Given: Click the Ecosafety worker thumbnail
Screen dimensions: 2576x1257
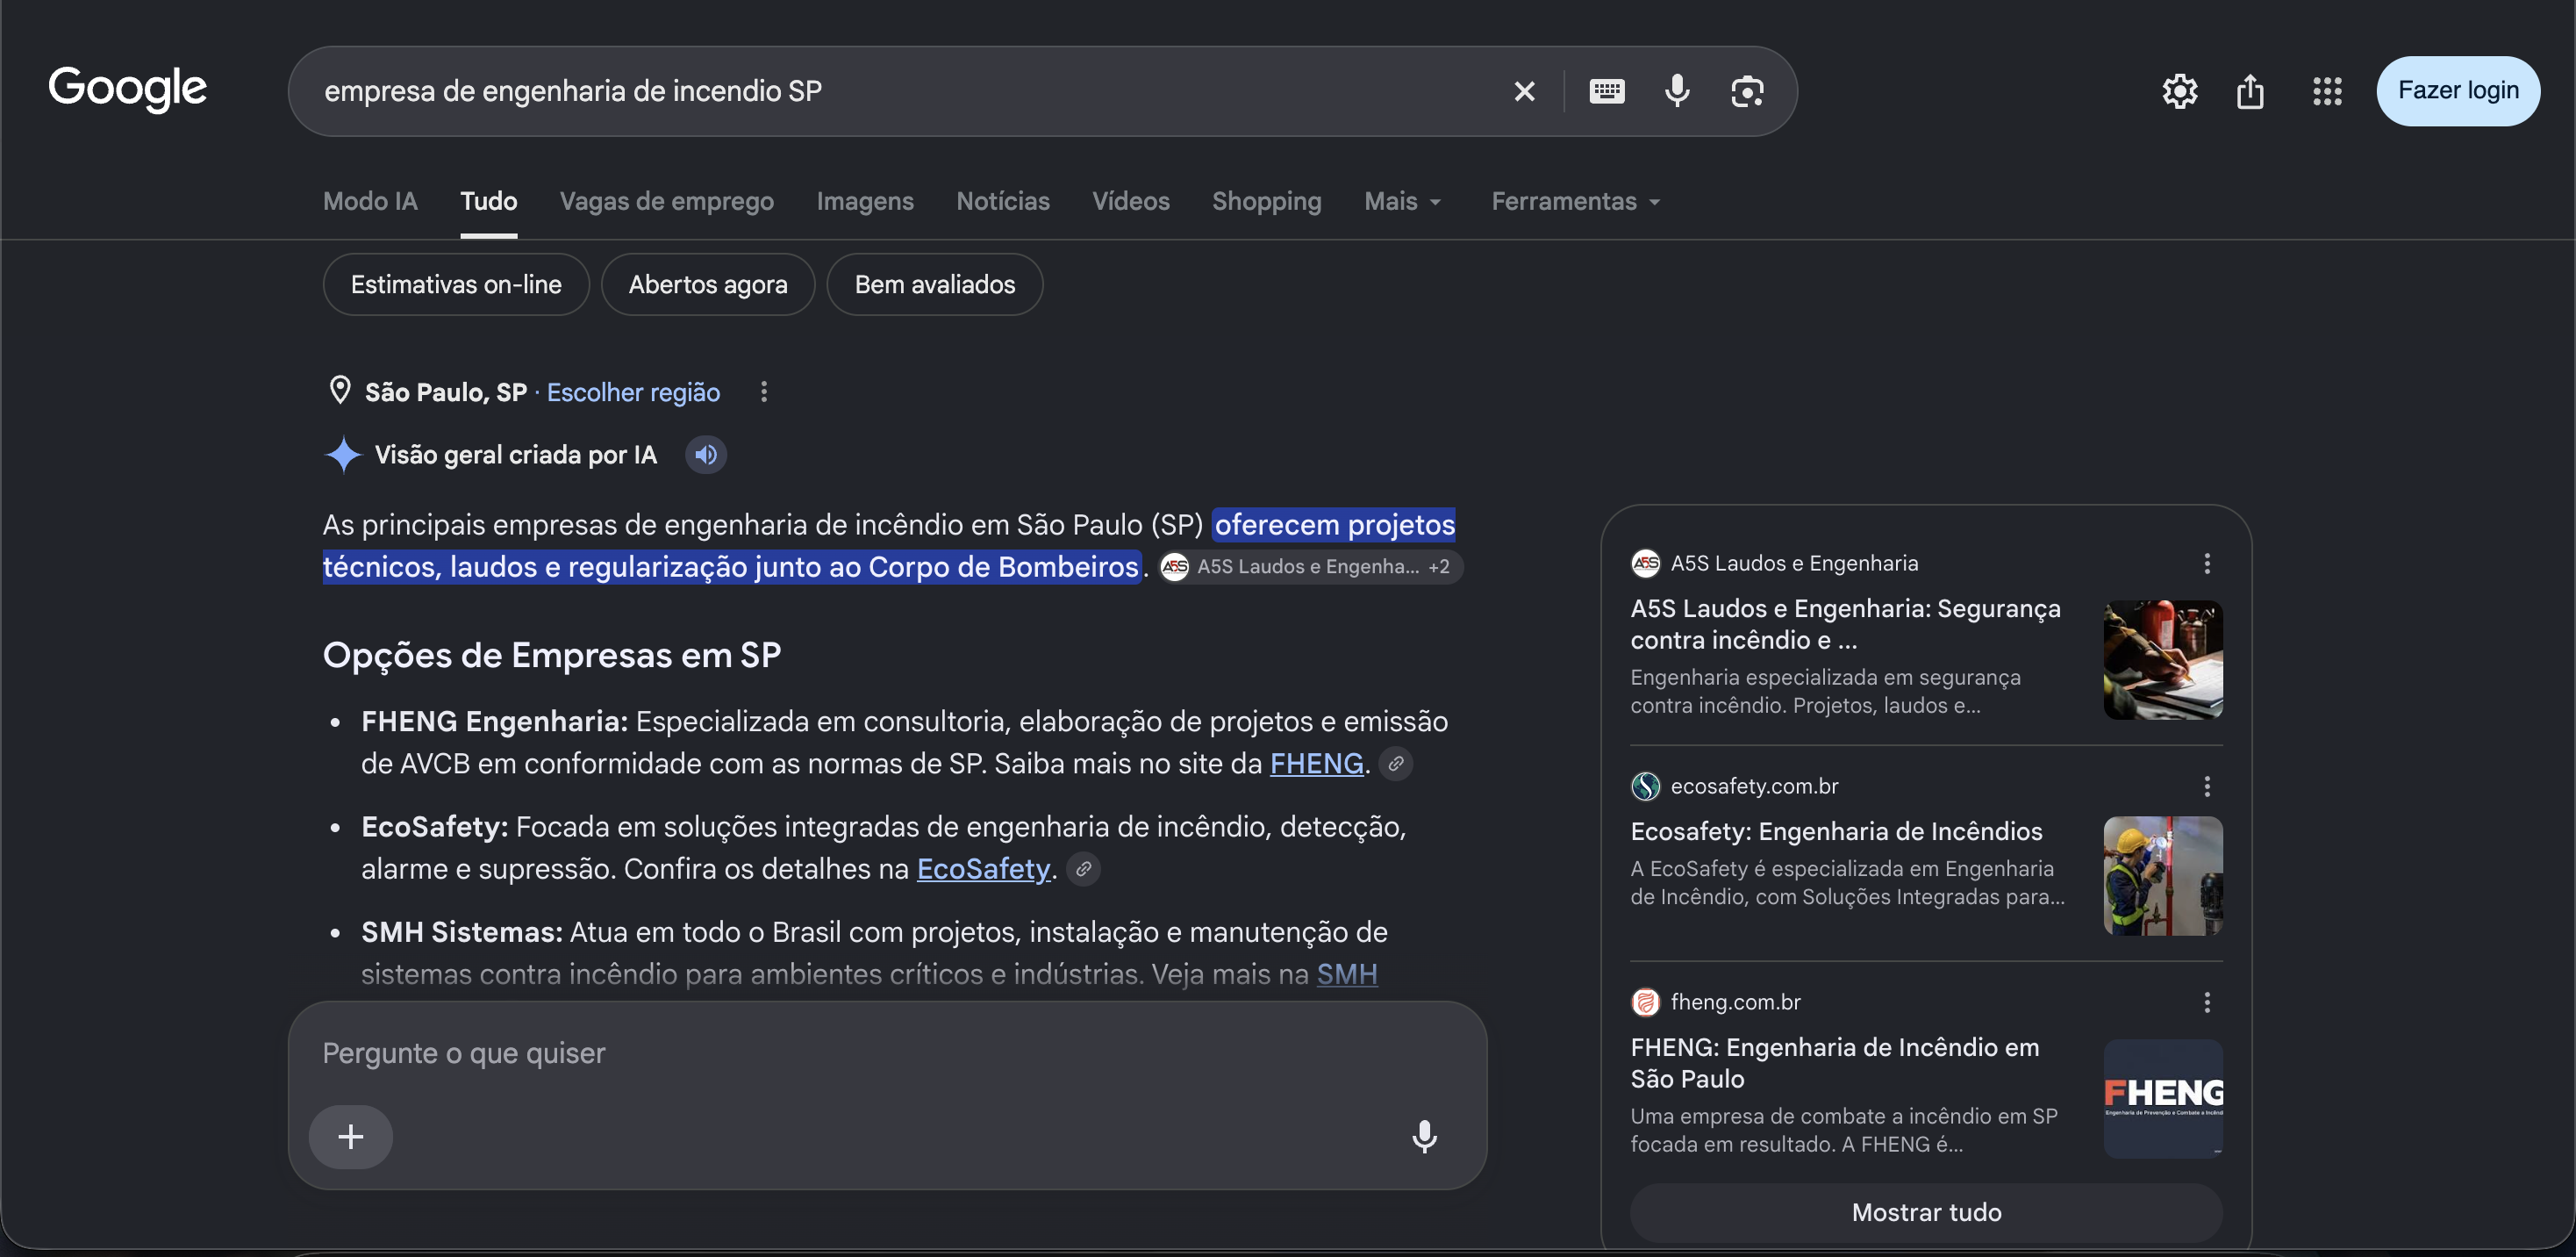Looking at the screenshot, I should [x=2163, y=876].
